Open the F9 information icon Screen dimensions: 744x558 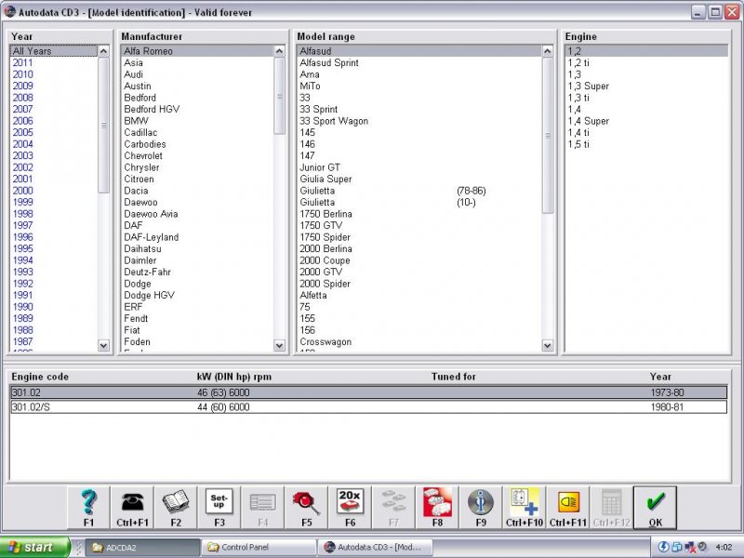coord(481,508)
